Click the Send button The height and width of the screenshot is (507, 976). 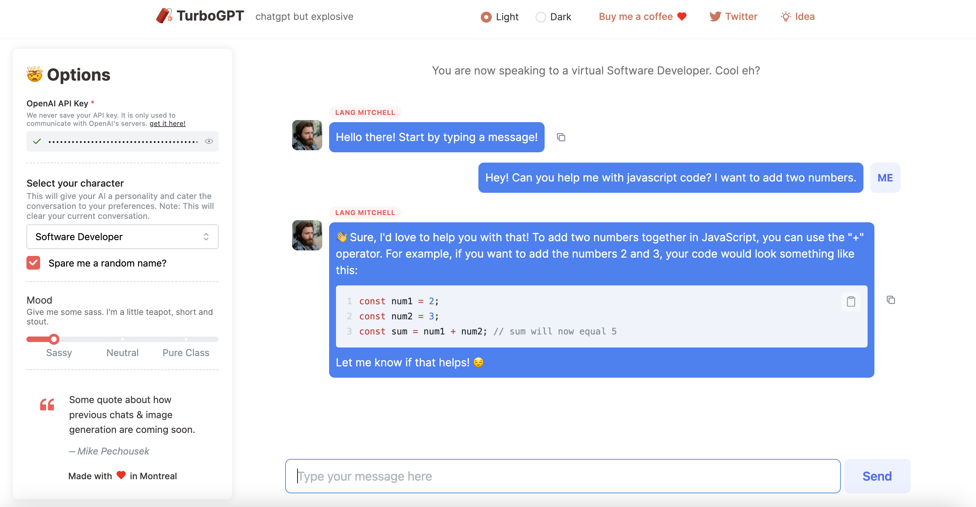point(877,476)
